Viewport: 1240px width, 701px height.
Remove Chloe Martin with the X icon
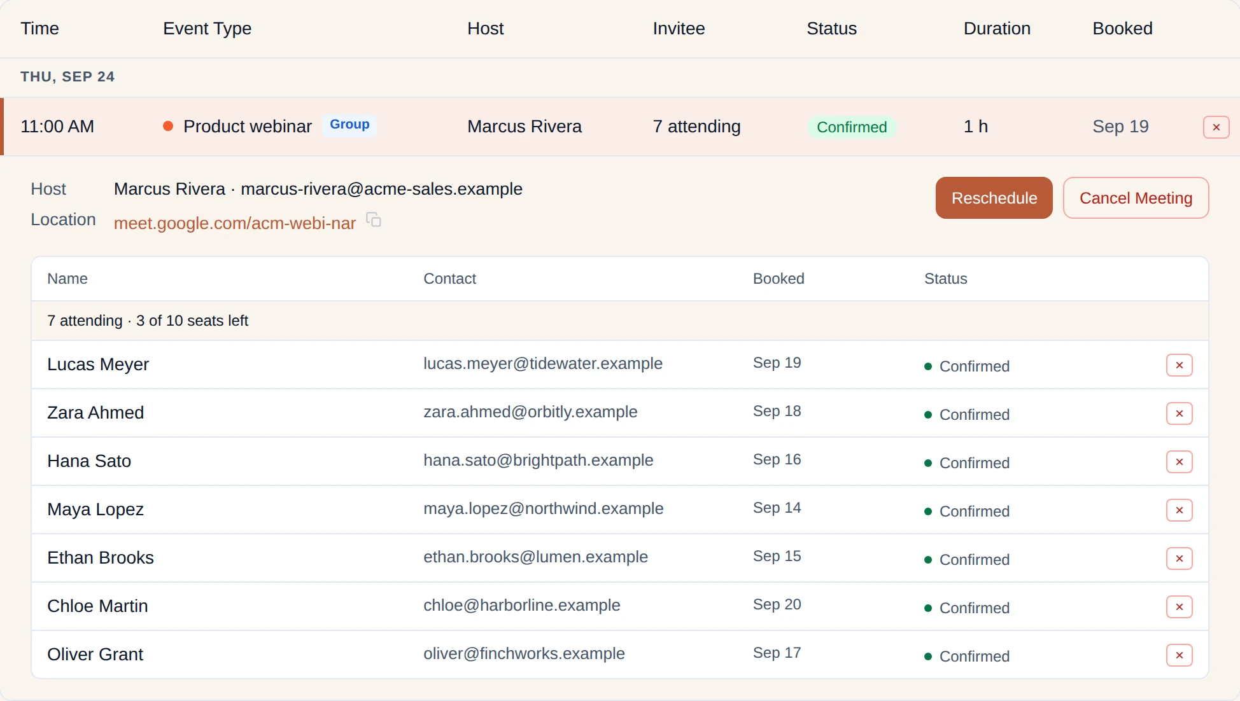tap(1179, 607)
